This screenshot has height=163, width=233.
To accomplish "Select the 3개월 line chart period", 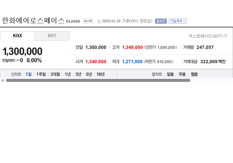I will pos(55,74).
